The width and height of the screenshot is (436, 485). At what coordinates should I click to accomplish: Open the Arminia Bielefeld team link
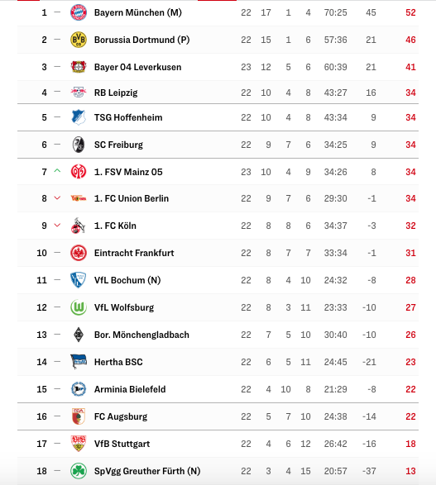tap(130, 389)
